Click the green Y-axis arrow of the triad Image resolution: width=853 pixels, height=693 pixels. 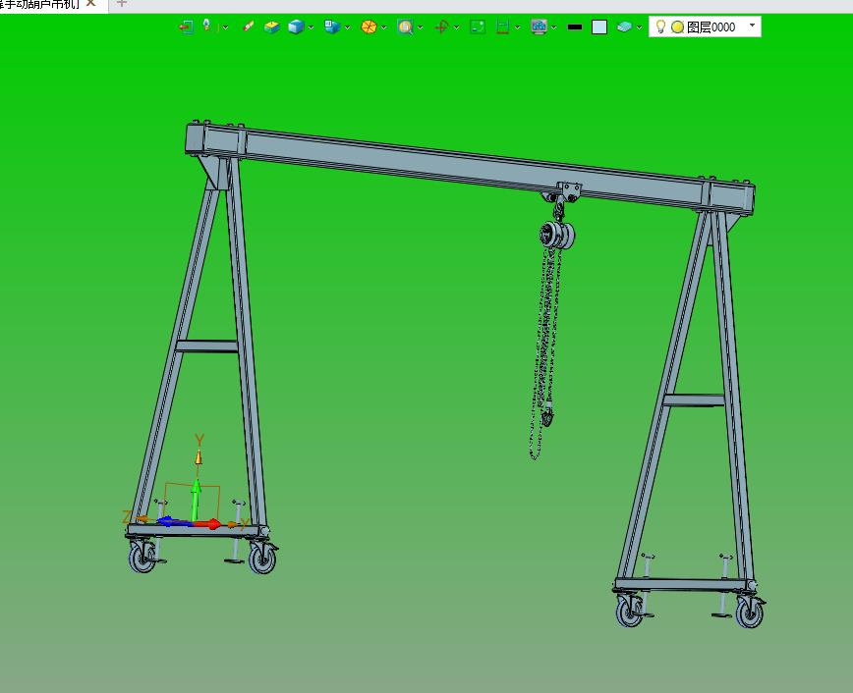click(197, 500)
